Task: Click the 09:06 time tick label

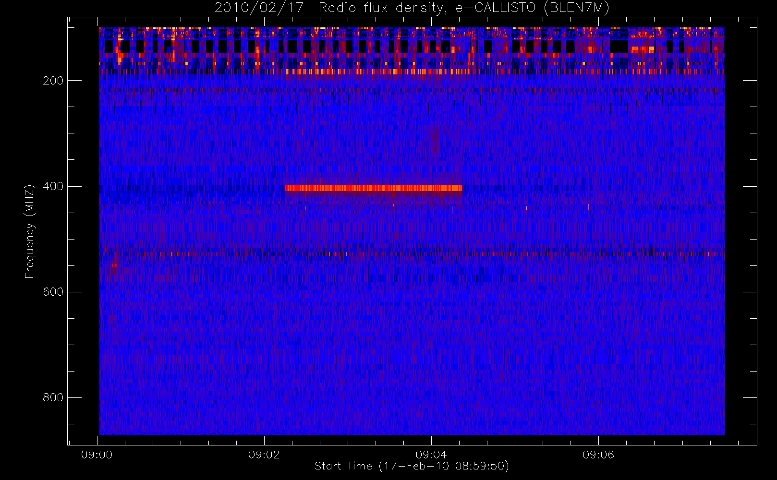Action: point(598,455)
